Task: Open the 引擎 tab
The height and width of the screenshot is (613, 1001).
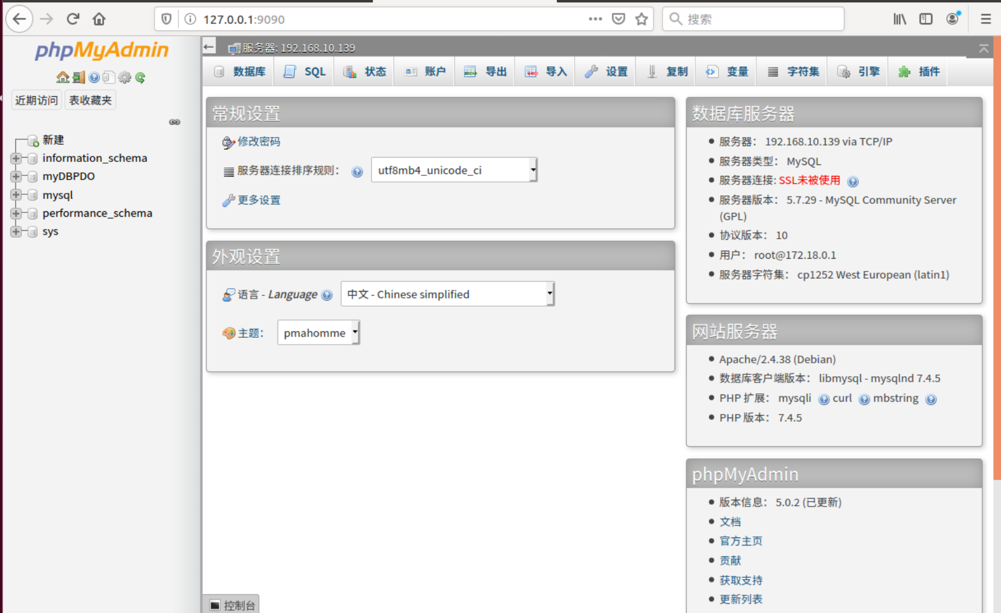Action: pyautogui.click(x=858, y=72)
